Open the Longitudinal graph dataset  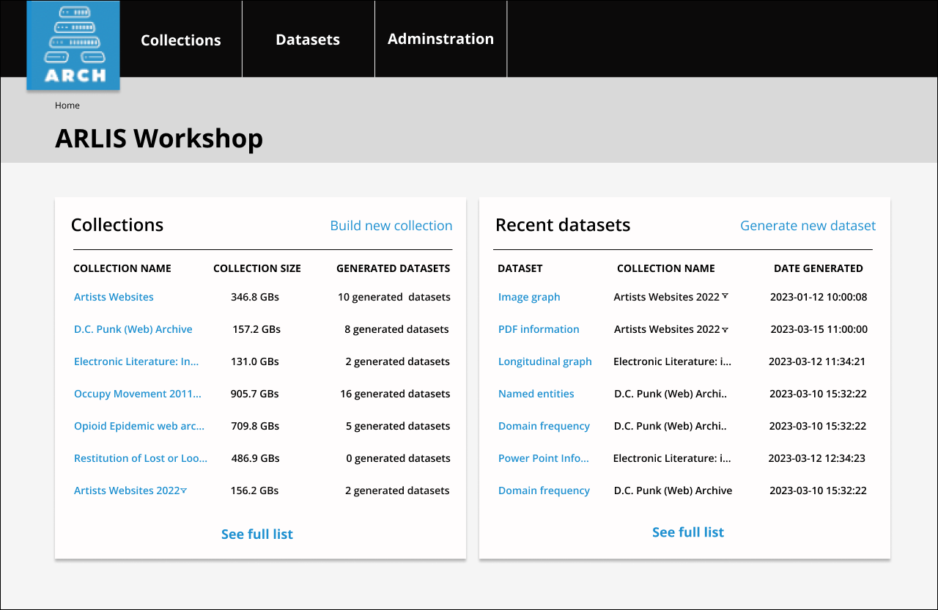(x=545, y=361)
